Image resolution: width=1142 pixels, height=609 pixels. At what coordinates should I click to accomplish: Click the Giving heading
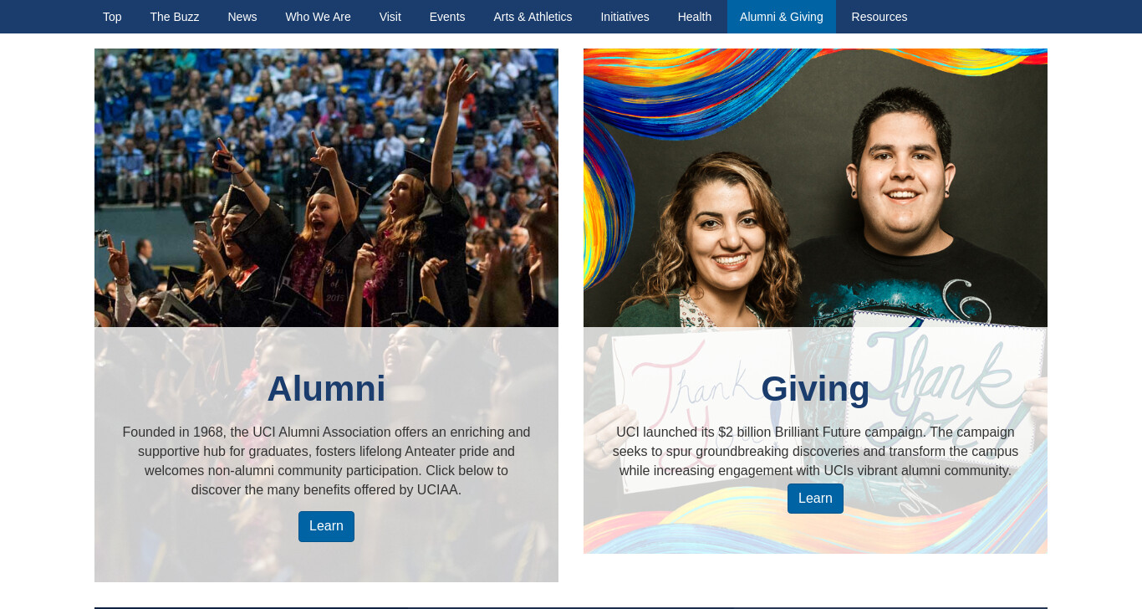point(815,389)
